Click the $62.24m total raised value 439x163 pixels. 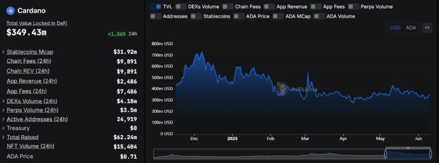click(x=125, y=137)
